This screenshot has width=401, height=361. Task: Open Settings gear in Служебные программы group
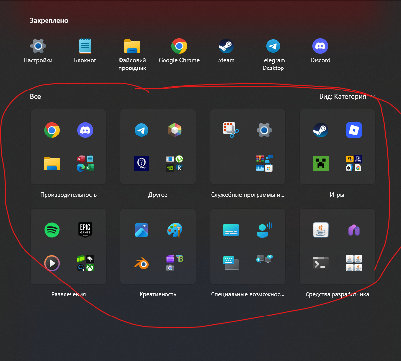coord(264,130)
